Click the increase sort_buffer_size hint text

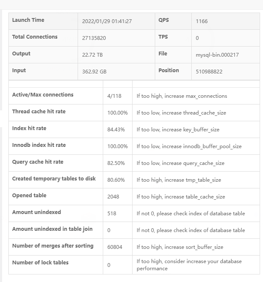point(180,247)
